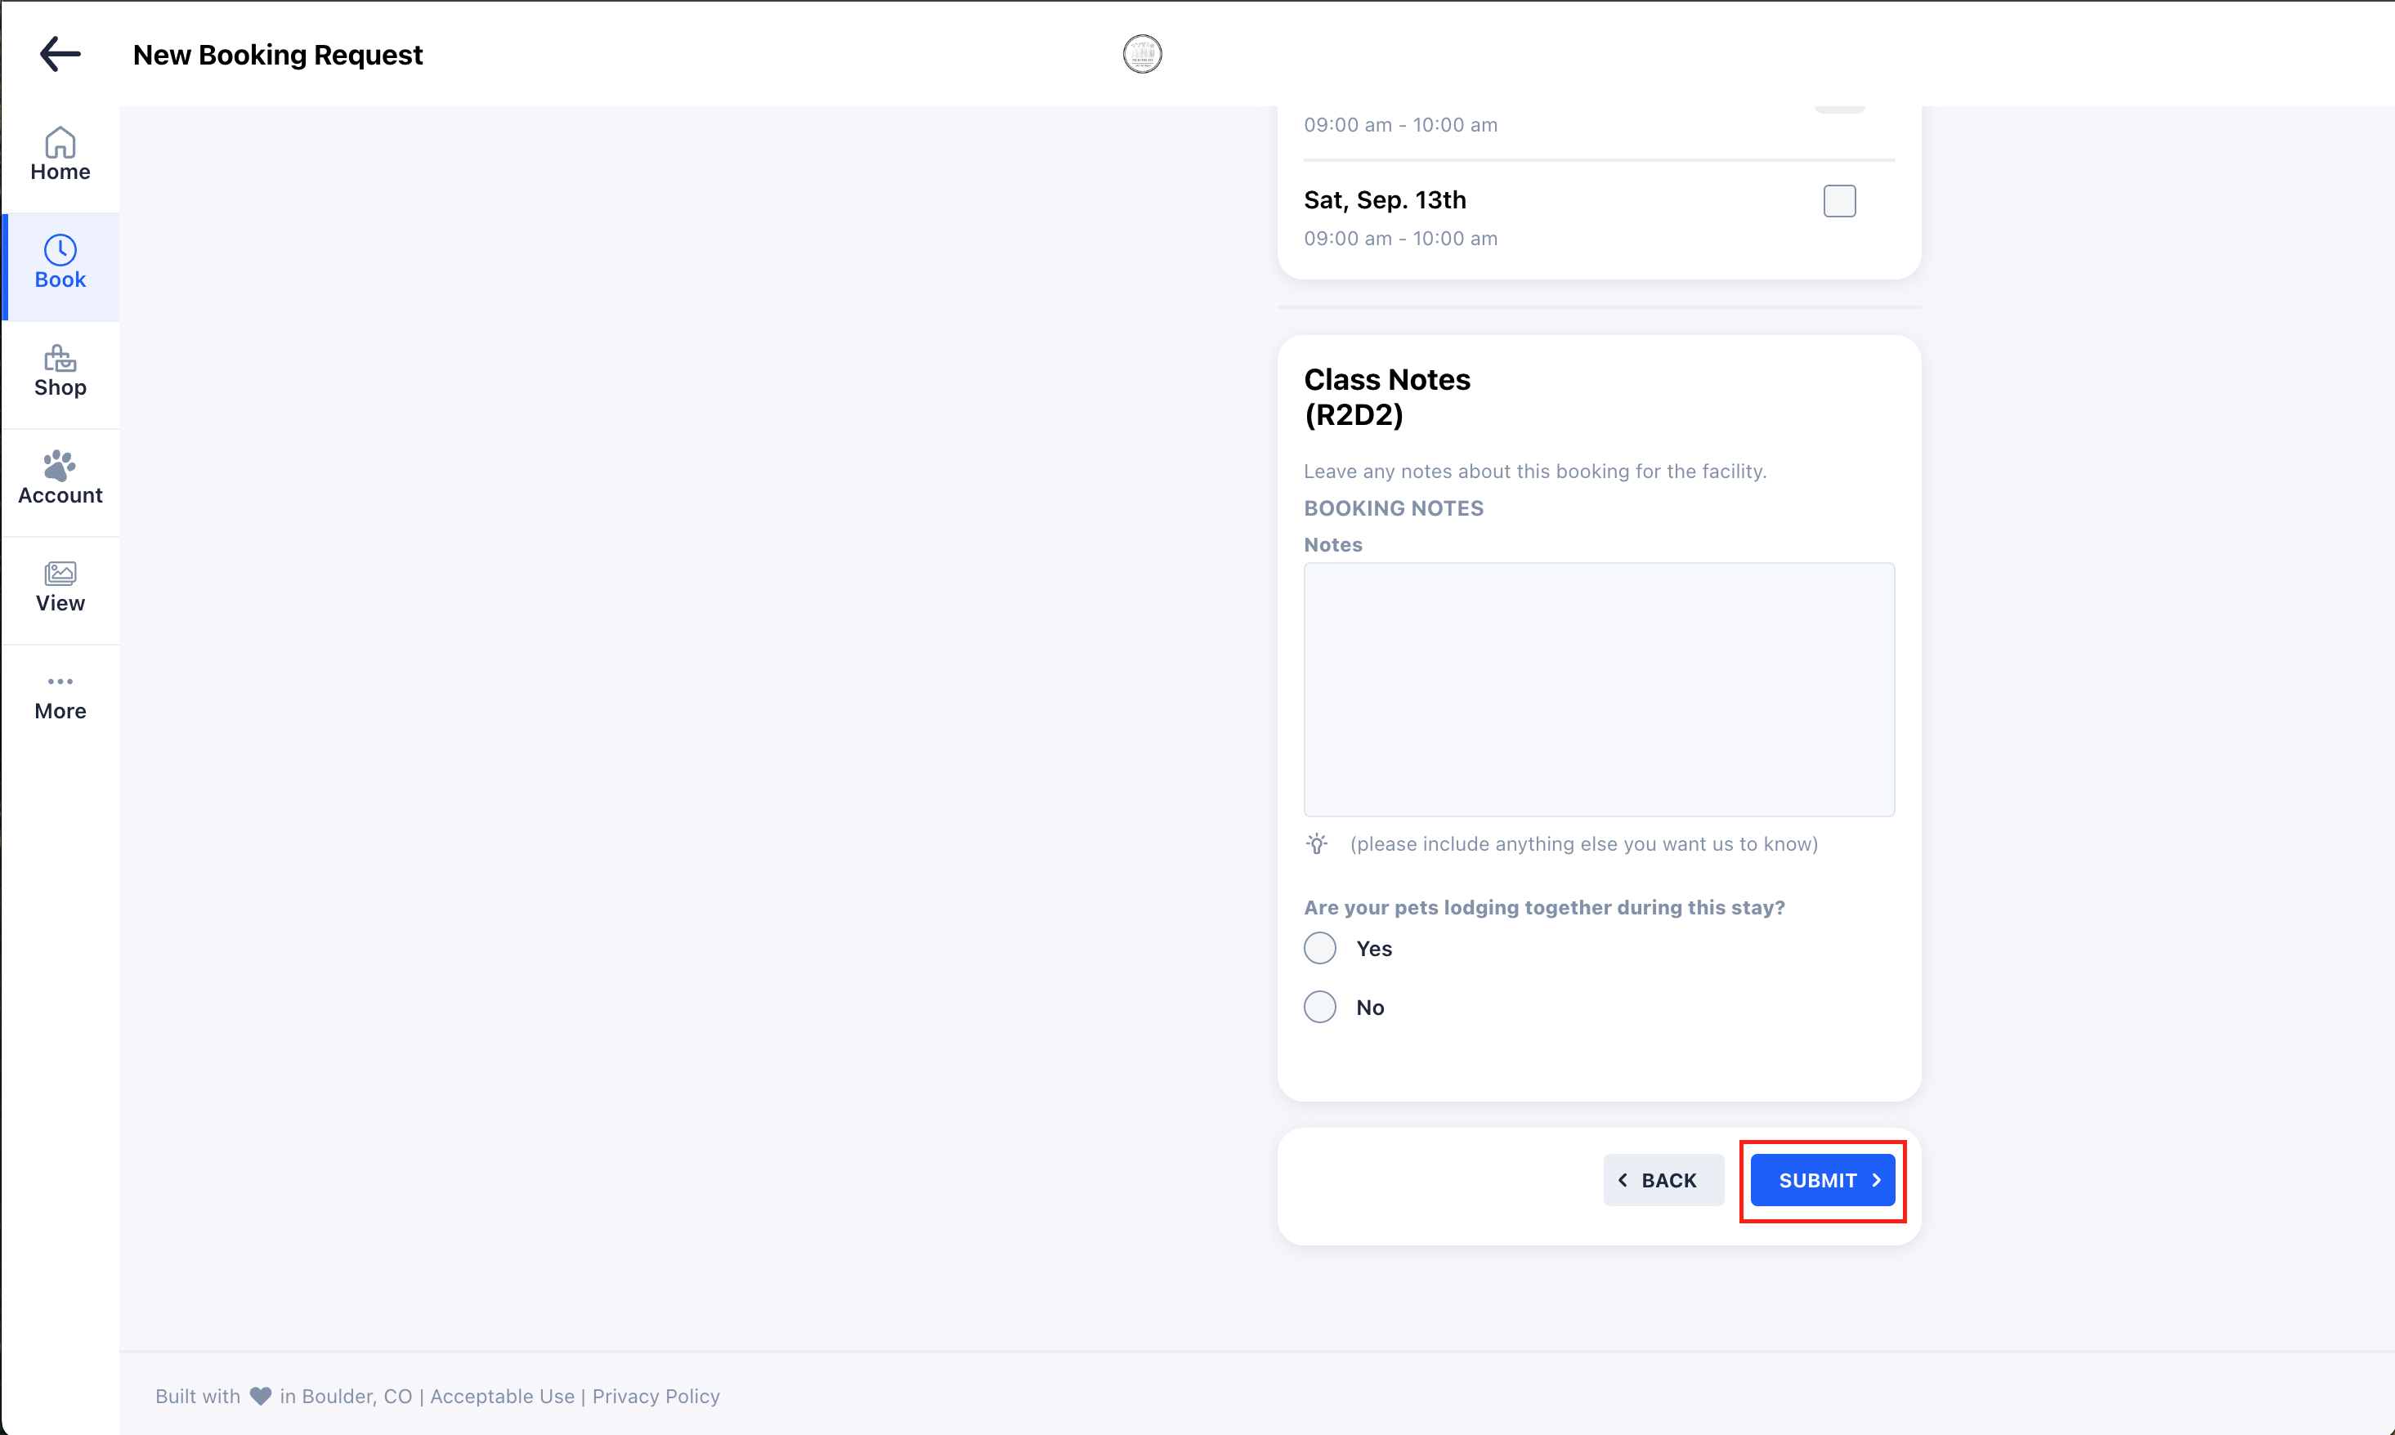Click the Class Notes (R2D2) heading

coord(1386,396)
